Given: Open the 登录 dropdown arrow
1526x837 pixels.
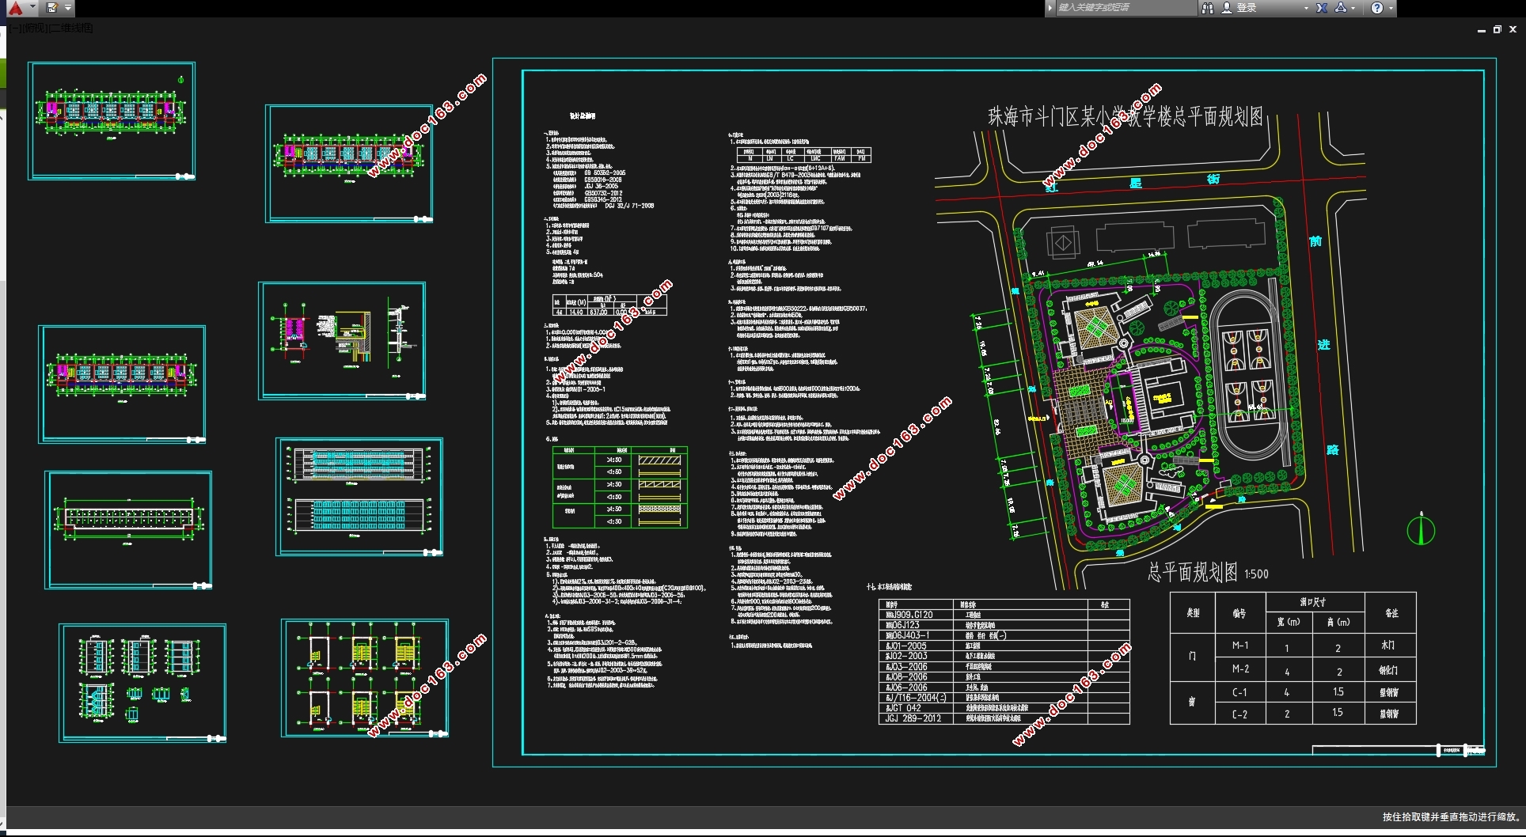Looking at the screenshot, I should [1306, 8].
